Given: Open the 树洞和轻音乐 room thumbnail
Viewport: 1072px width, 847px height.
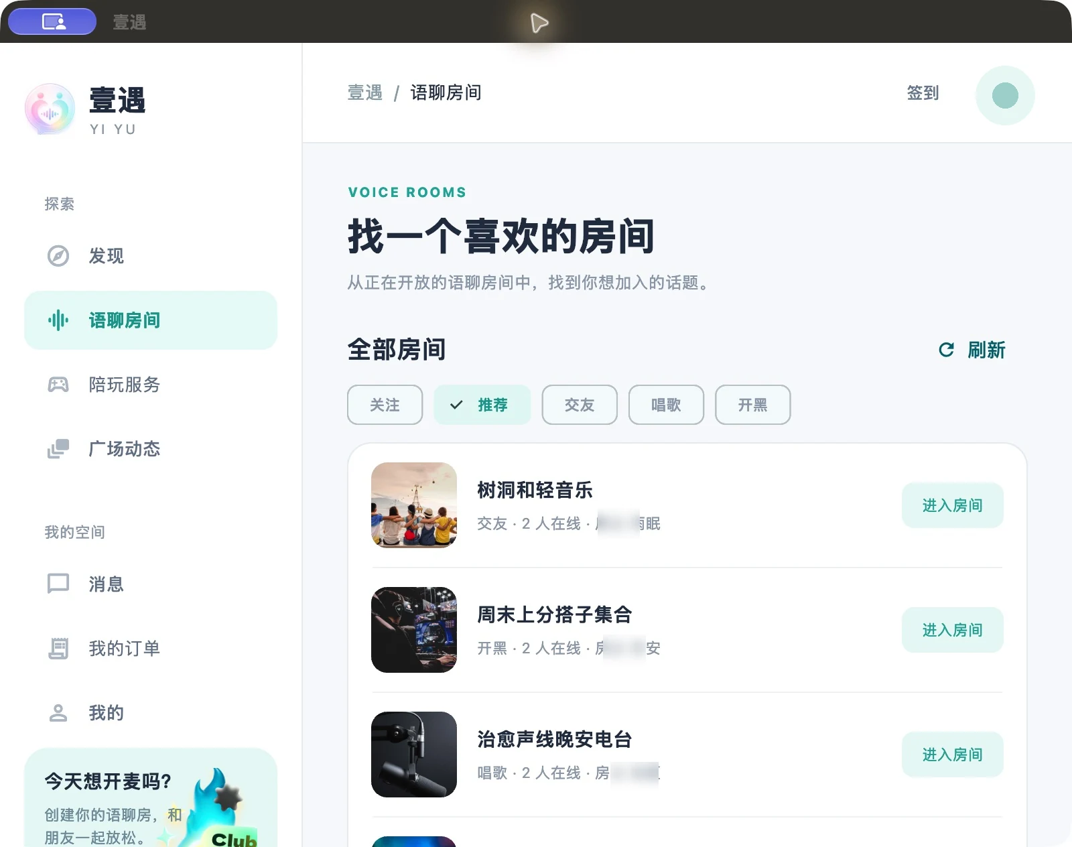Looking at the screenshot, I should [414, 505].
